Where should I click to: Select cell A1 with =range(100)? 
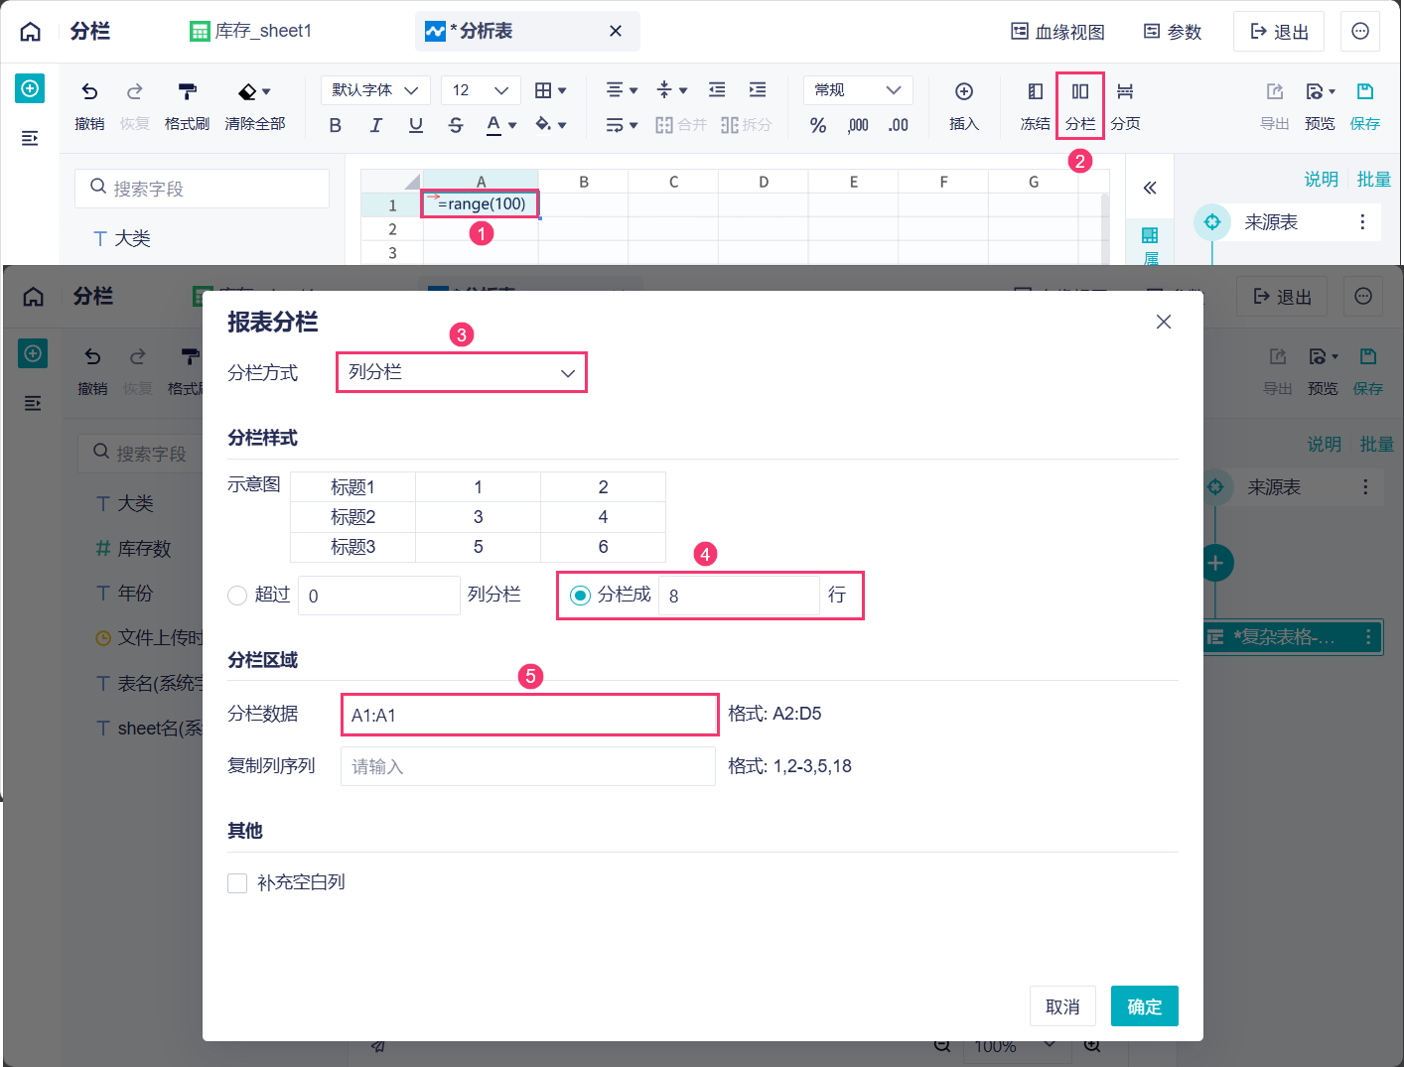pyautogui.click(x=481, y=204)
